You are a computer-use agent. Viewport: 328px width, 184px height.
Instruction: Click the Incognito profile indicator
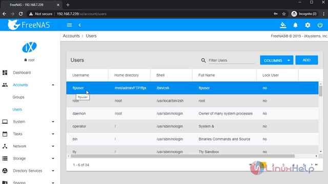[304, 14]
